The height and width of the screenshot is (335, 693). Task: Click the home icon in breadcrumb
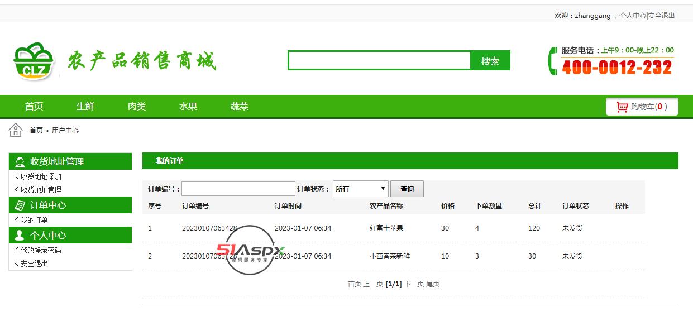coord(16,130)
